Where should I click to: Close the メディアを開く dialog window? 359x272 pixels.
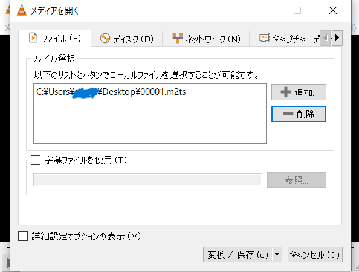[x=333, y=10]
